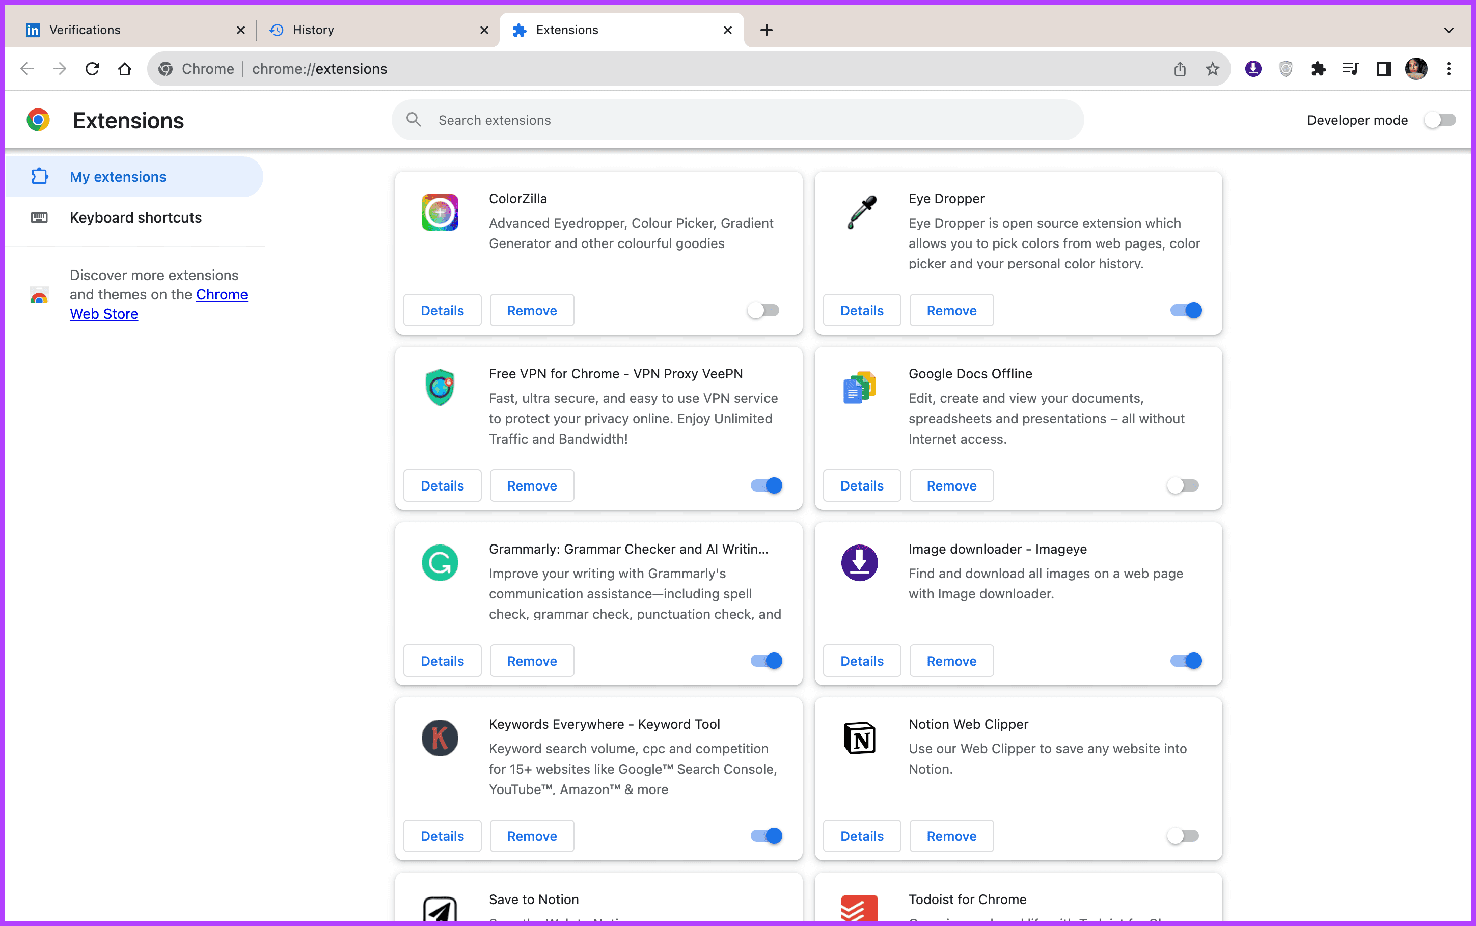This screenshot has width=1476, height=926.
Task: Click Remove button for ColorZilla
Action: click(x=531, y=310)
